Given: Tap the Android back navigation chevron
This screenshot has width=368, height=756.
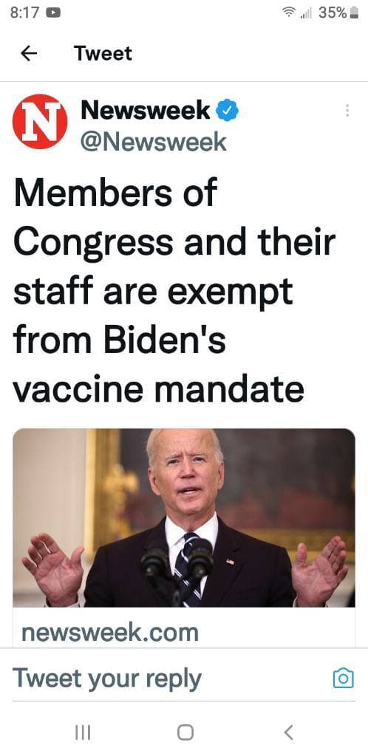Looking at the screenshot, I should 288,733.
